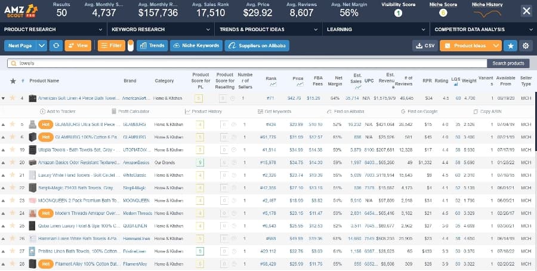Click Find on Google

[x=419, y=112]
